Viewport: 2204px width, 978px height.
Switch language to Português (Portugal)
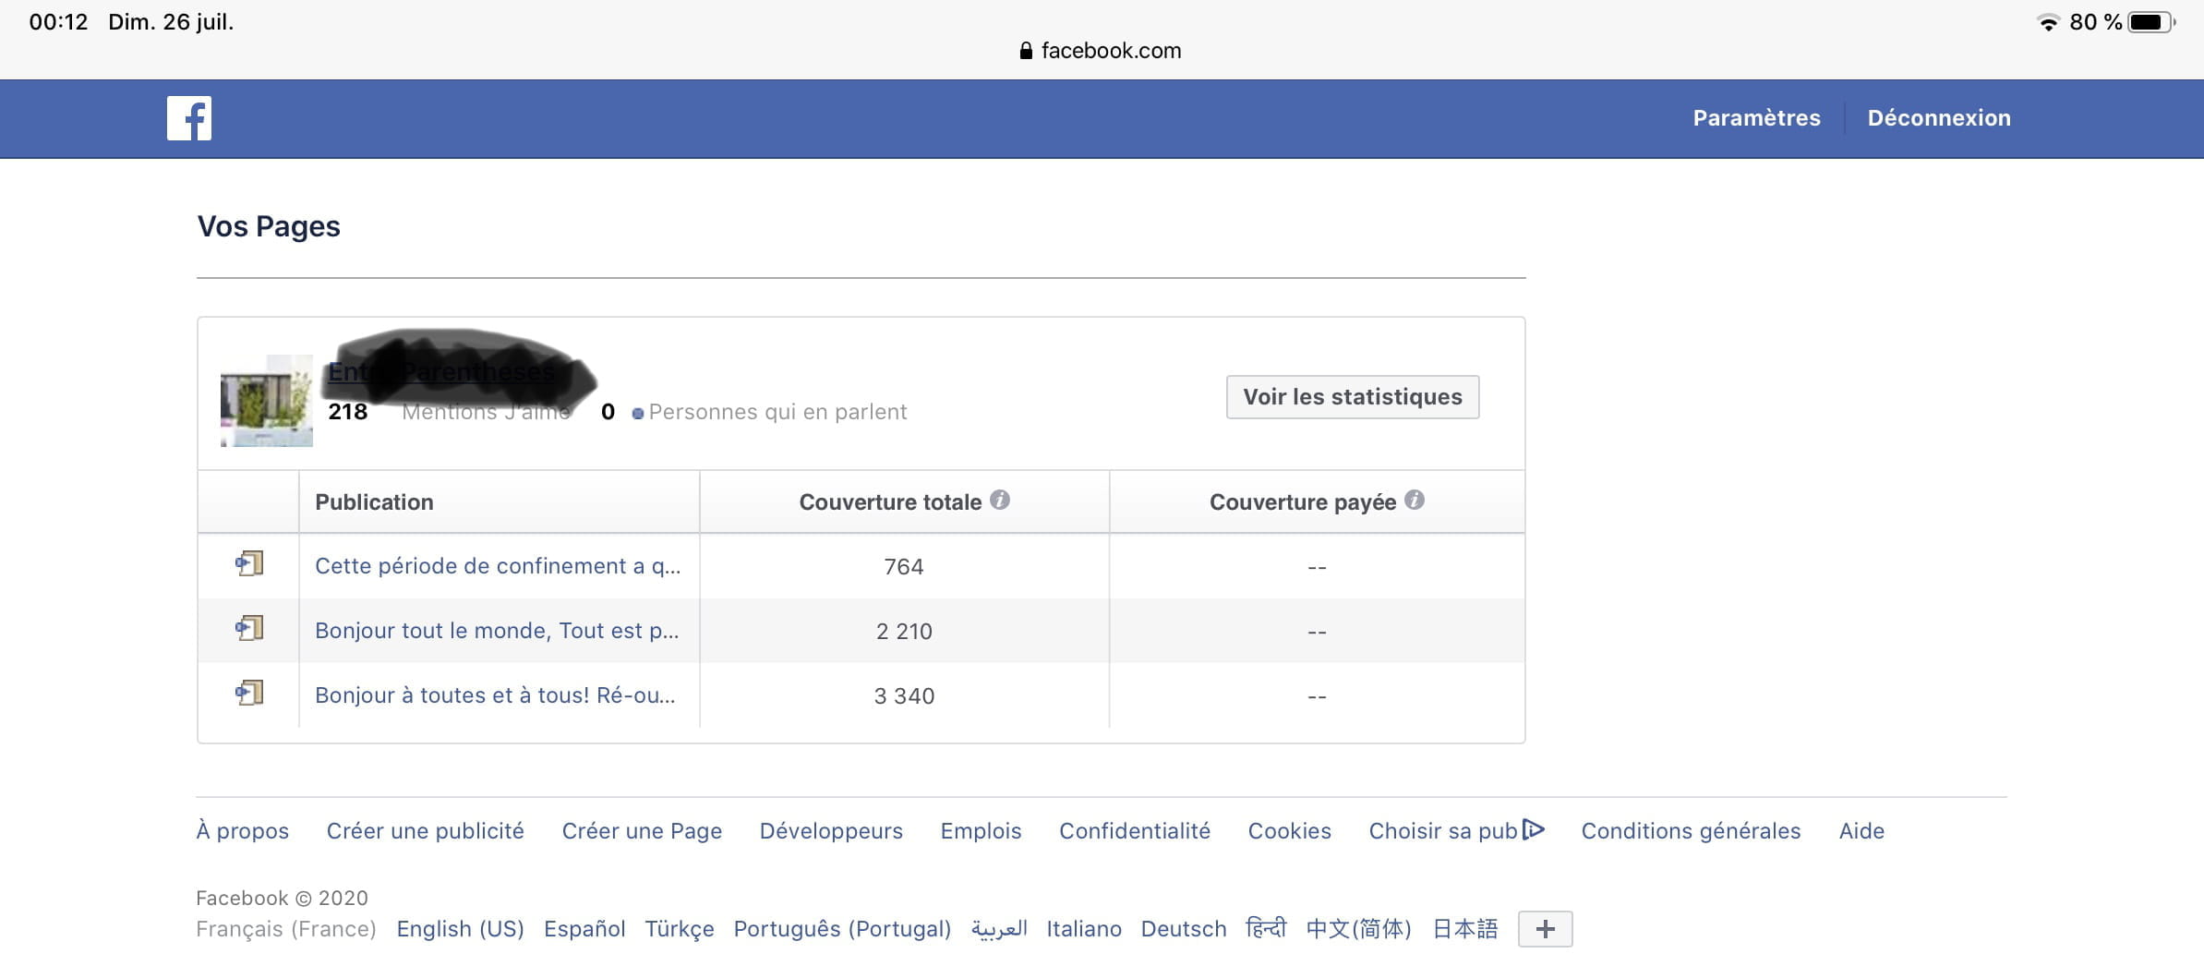point(842,929)
